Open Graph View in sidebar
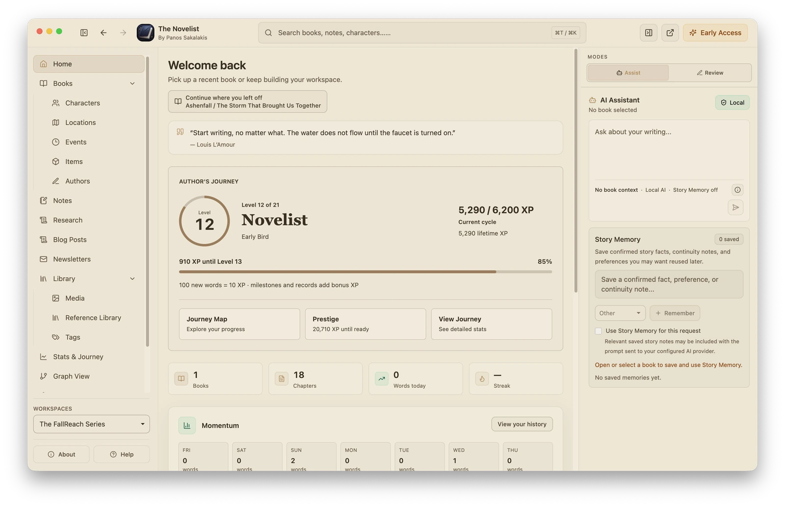The width and height of the screenshot is (785, 507). [x=89, y=377]
